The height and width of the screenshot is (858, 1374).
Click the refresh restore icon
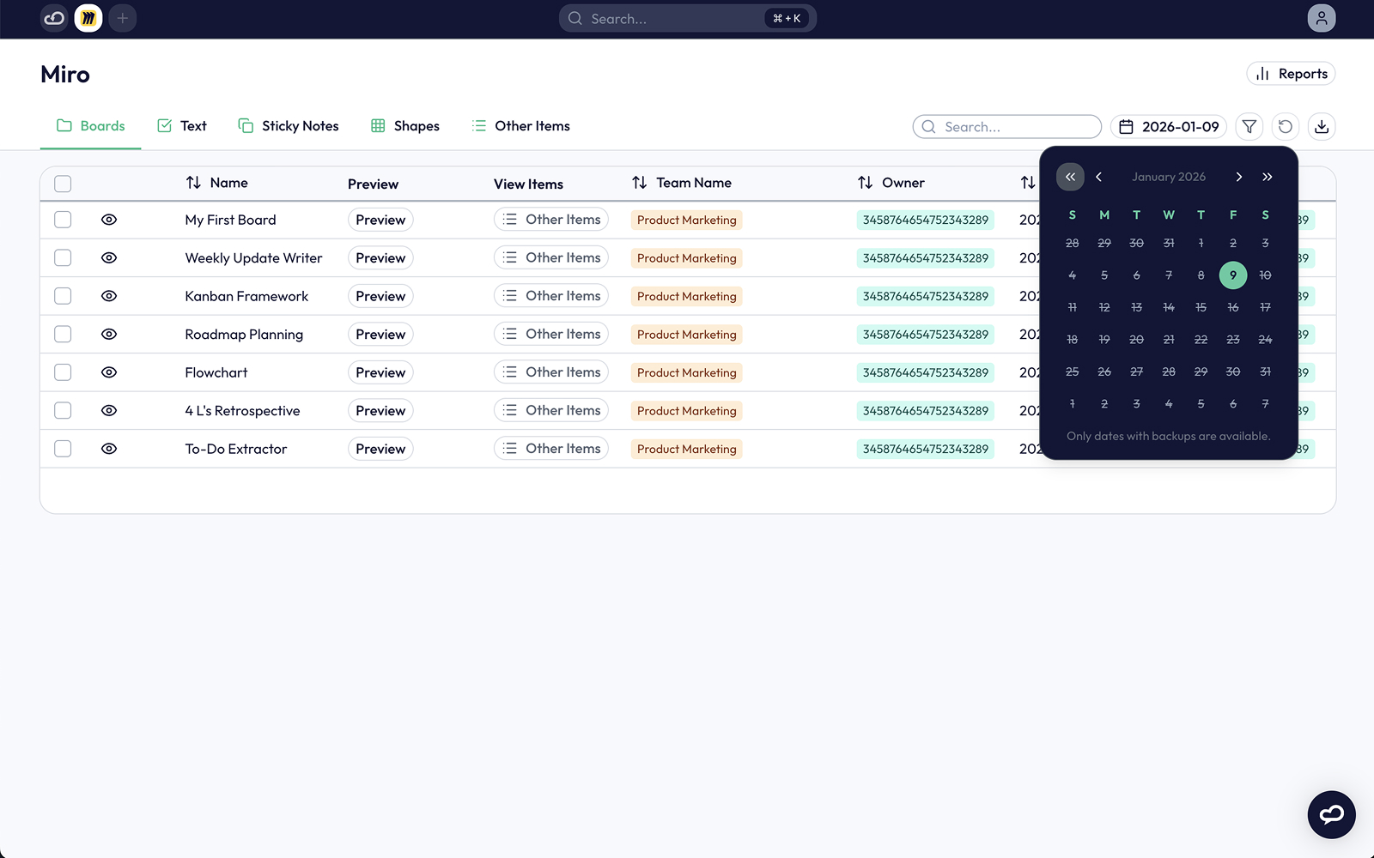[1286, 126]
